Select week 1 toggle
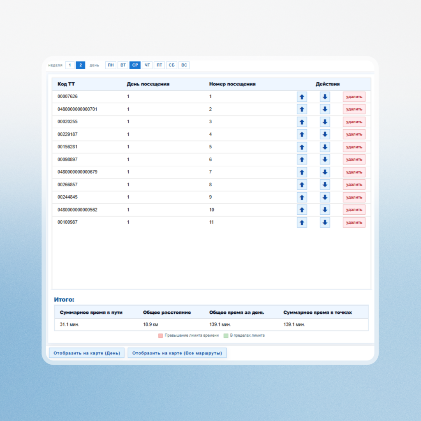Viewport: 421px width, 421px height. [70, 65]
